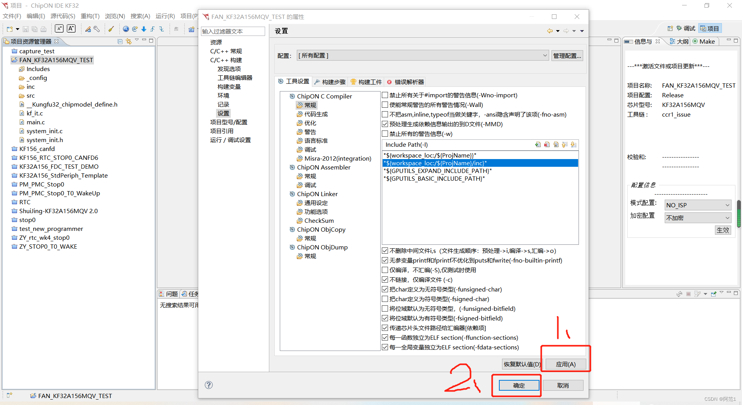Open the 运行(R) menu
The image size is (742, 405).
pyautogui.click(x=165, y=16)
